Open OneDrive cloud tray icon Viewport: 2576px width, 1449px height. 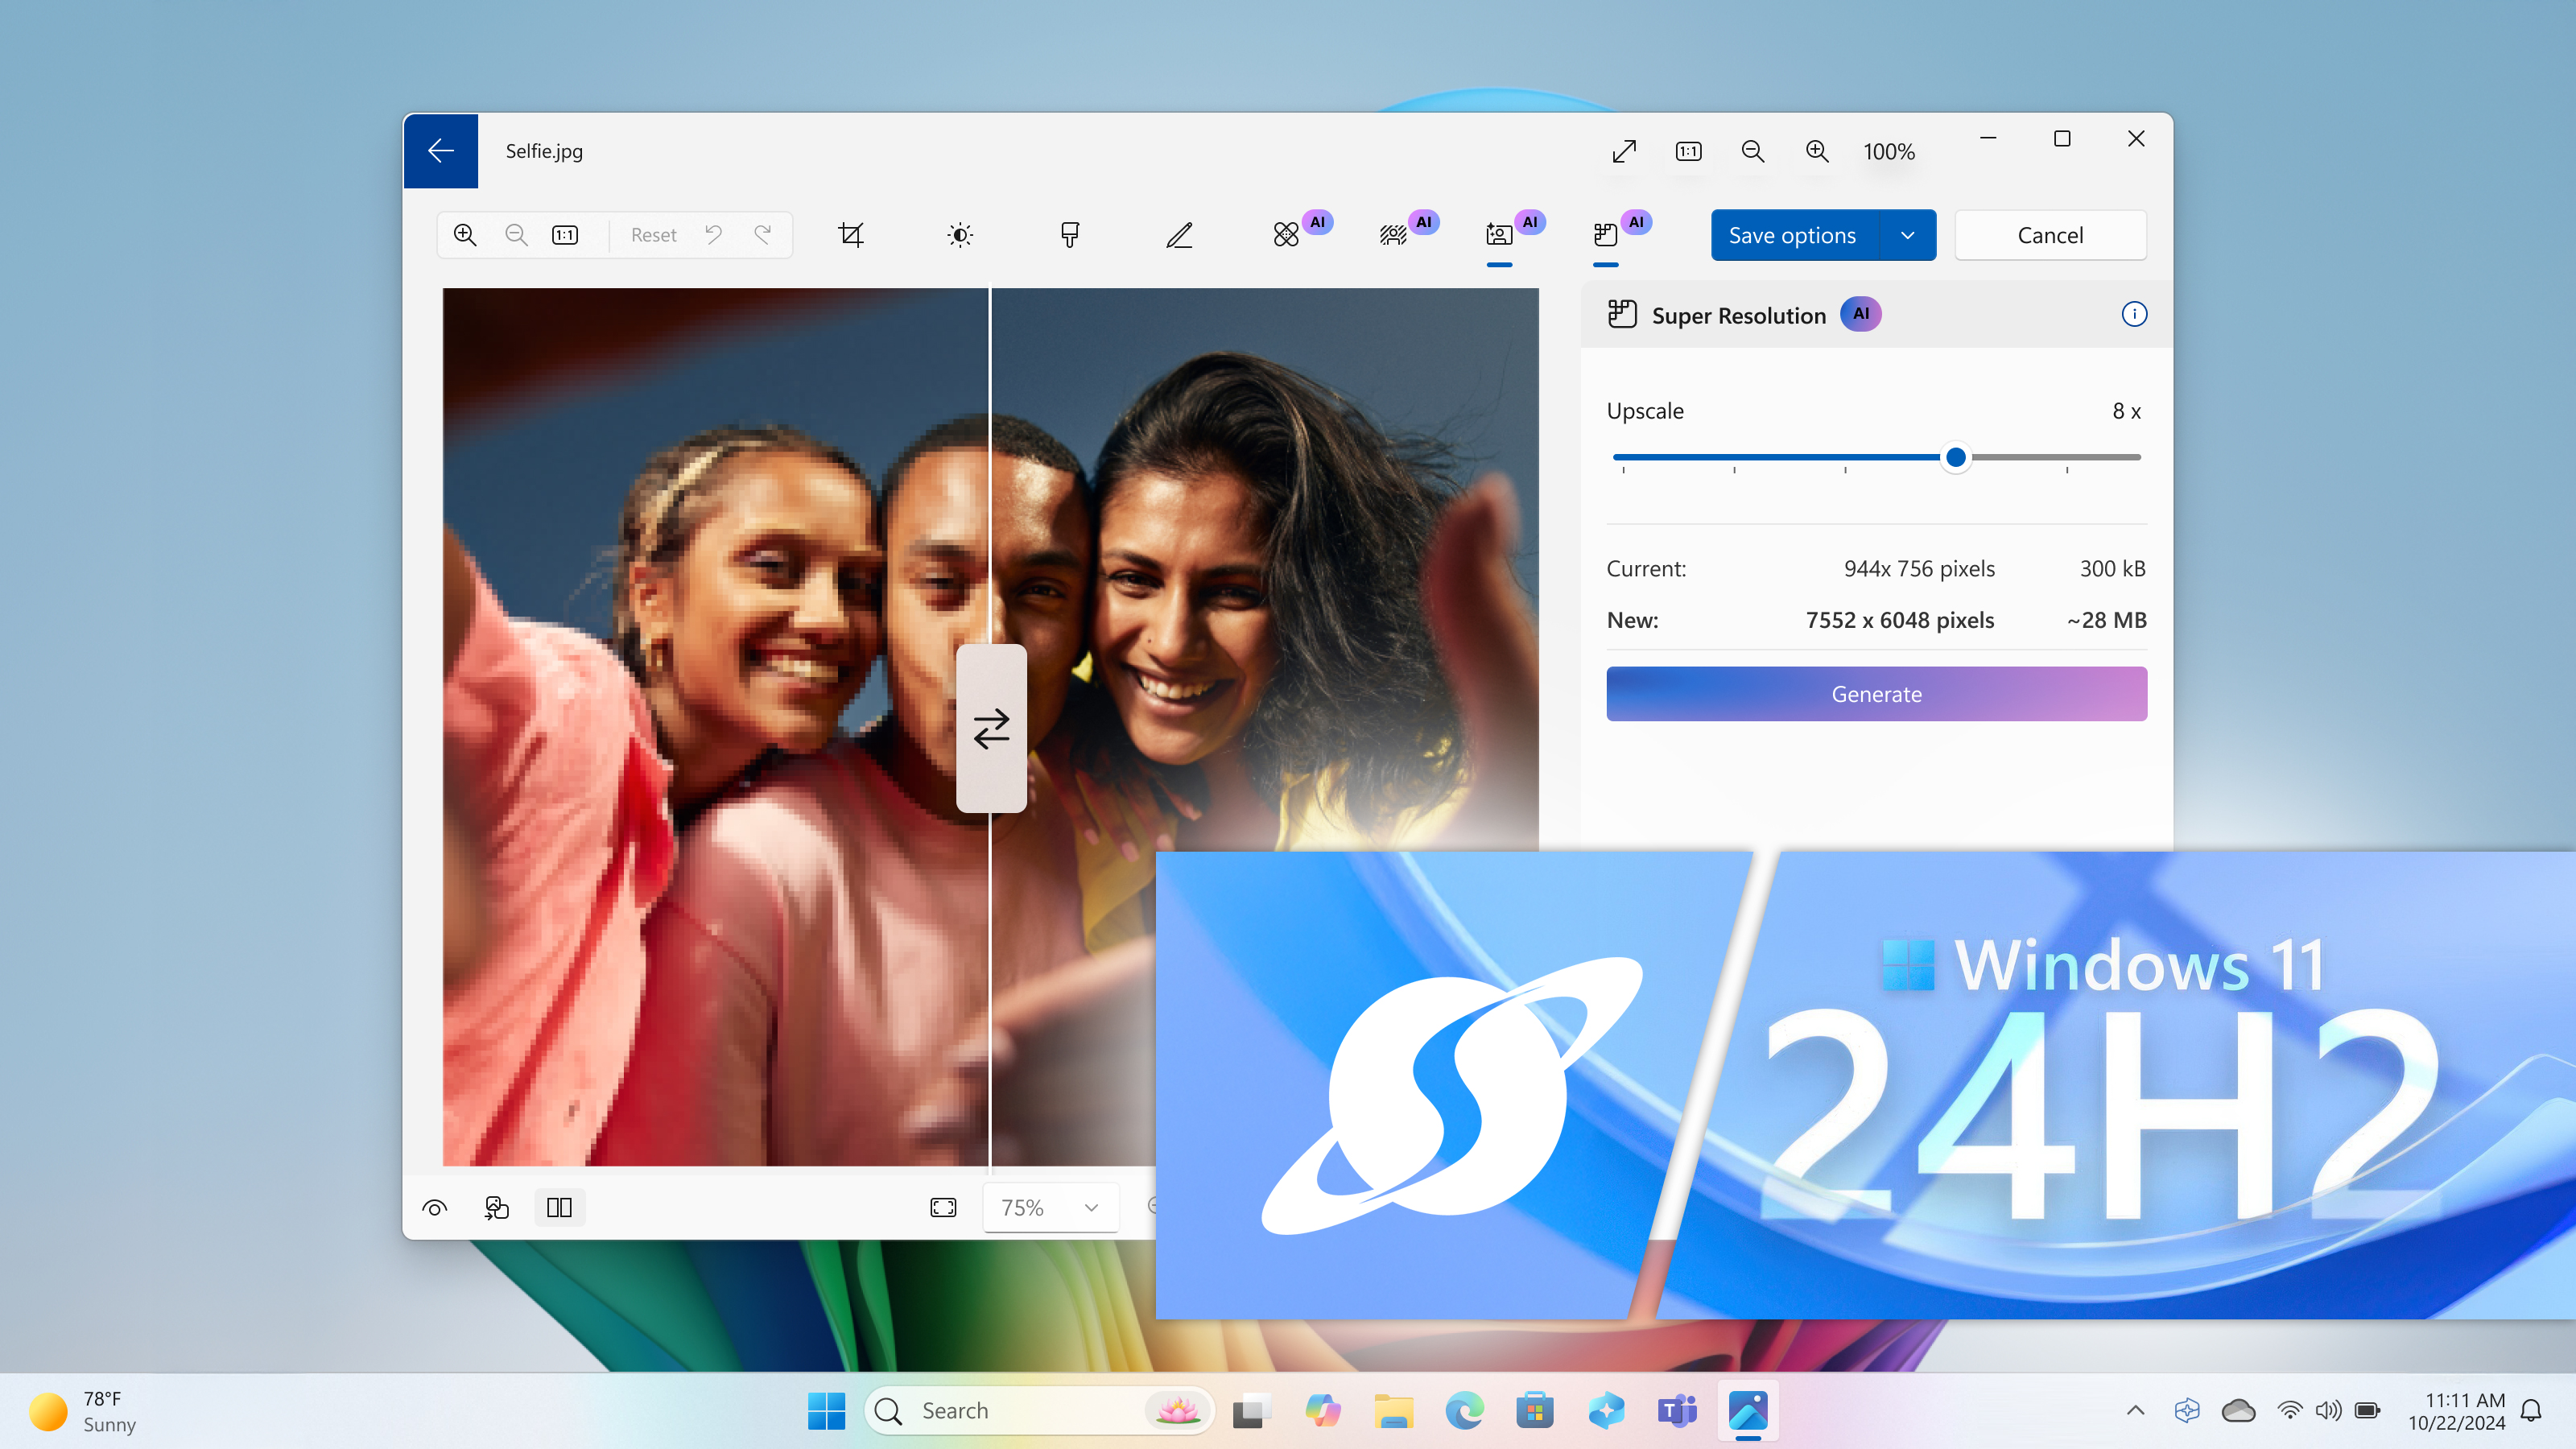2238,1411
